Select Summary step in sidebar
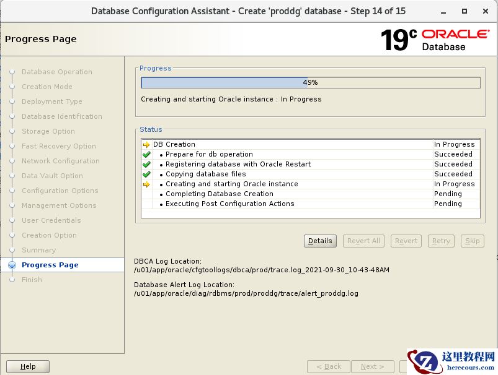The image size is (498, 375). coord(38,251)
